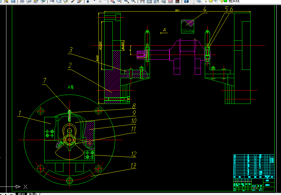Screen dimensions: 281x195
Task: Click the Help question mark icon
Action: (x=187, y=1)
